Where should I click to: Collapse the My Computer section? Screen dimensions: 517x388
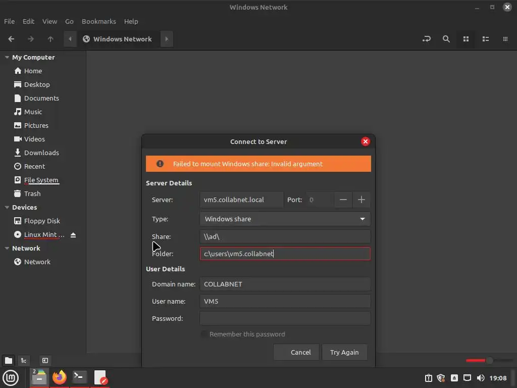pos(7,58)
